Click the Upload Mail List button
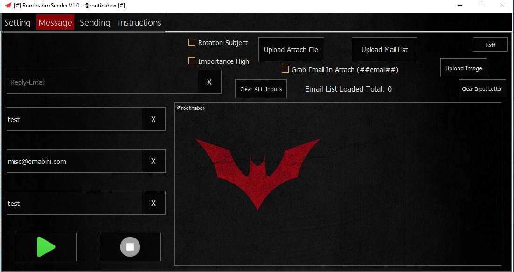This screenshot has width=514, height=272. pos(384,49)
